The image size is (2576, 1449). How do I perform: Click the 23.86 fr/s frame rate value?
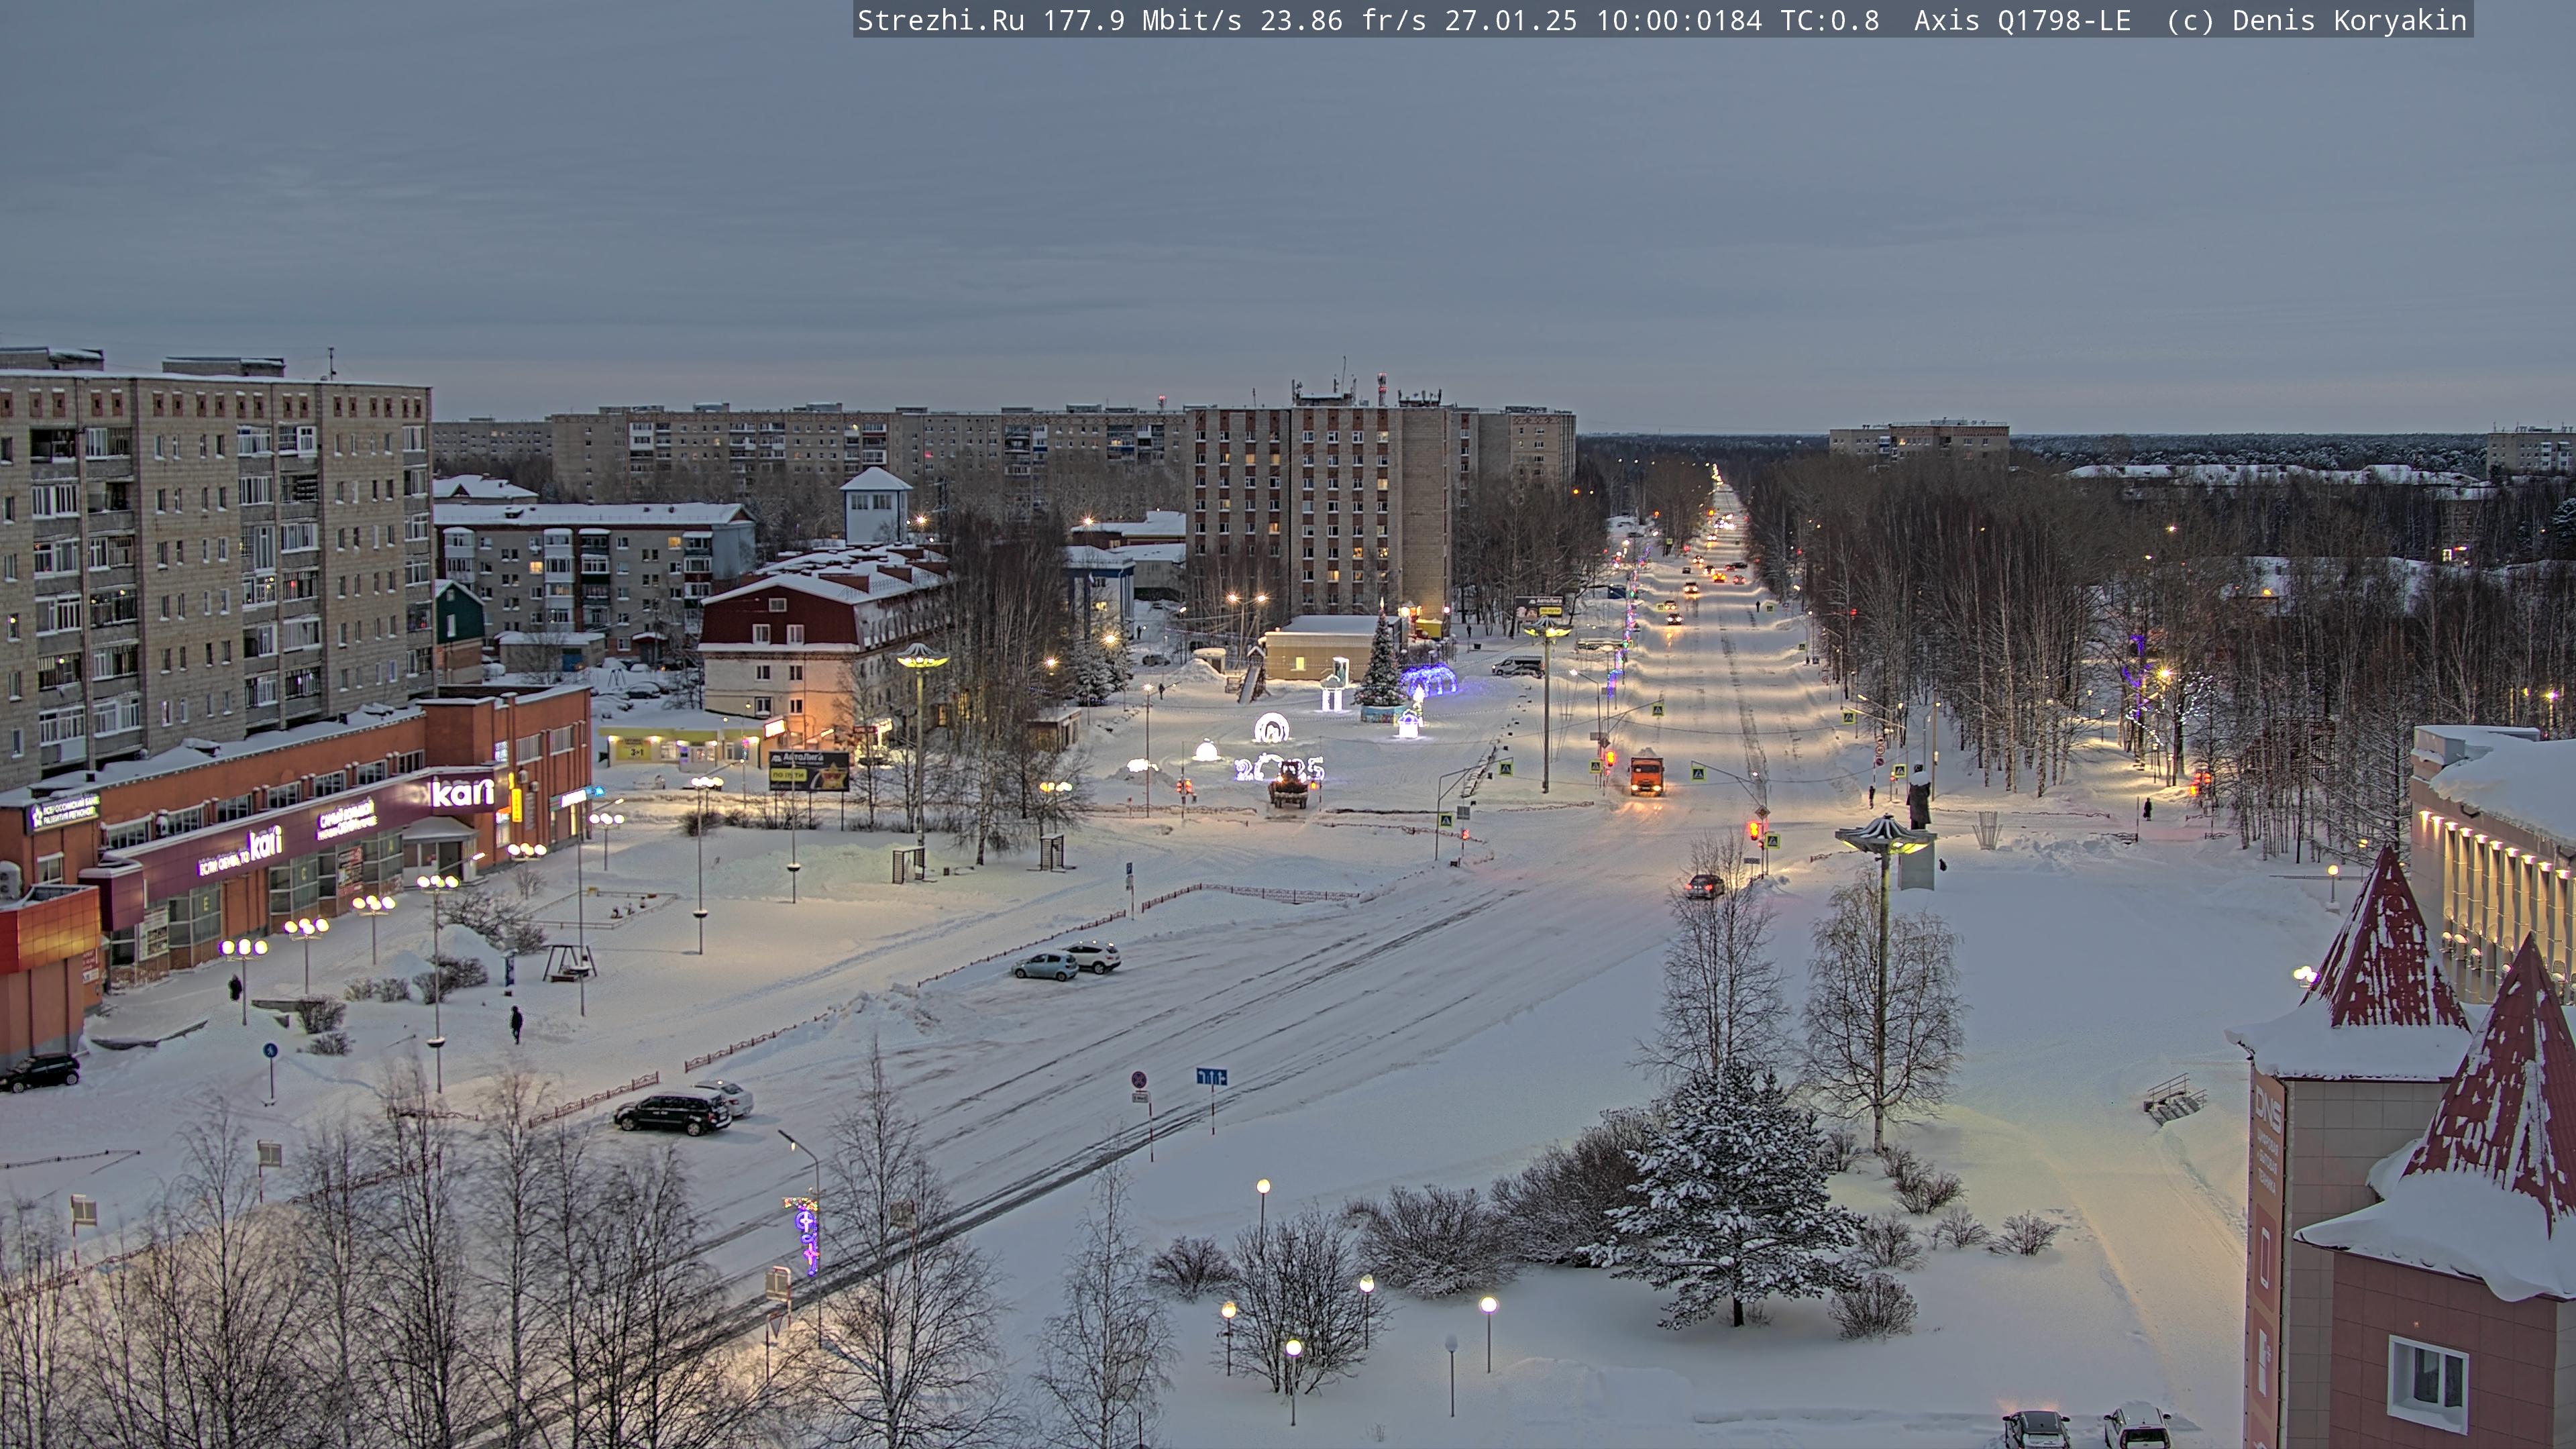[x=1343, y=21]
